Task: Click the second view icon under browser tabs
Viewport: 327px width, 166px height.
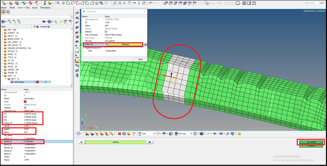Action: pos(8,12)
